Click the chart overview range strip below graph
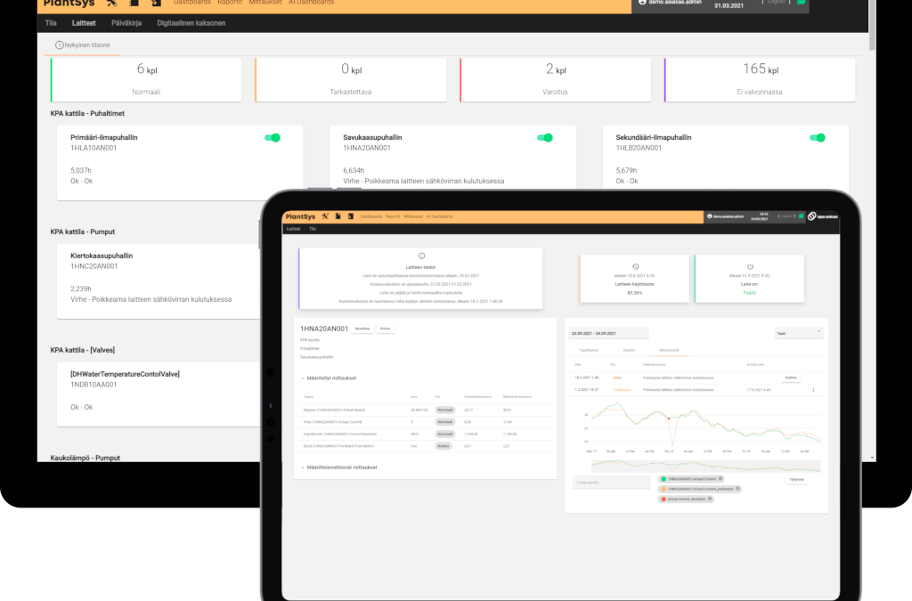 pos(705,466)
